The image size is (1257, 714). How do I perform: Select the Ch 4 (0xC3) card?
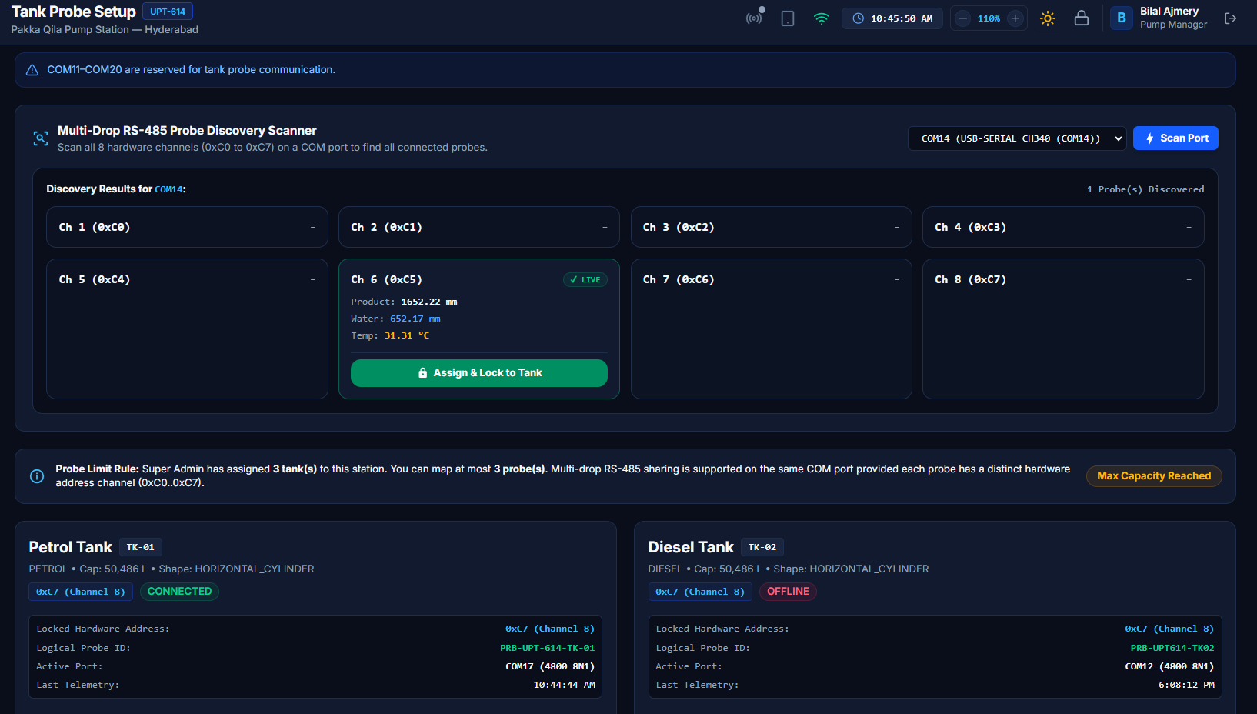pos(1063,227)
